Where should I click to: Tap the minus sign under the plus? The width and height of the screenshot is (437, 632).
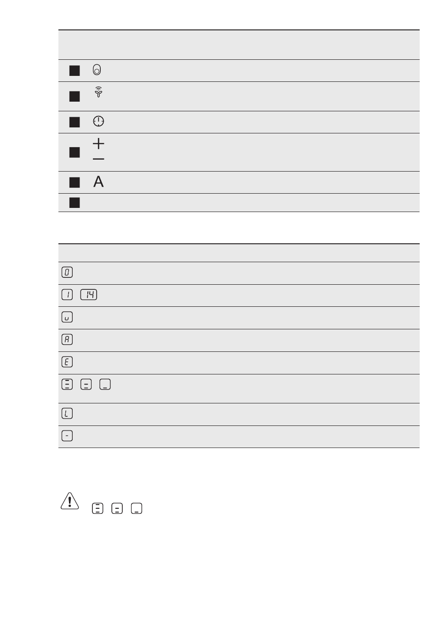tap(98, 159)
